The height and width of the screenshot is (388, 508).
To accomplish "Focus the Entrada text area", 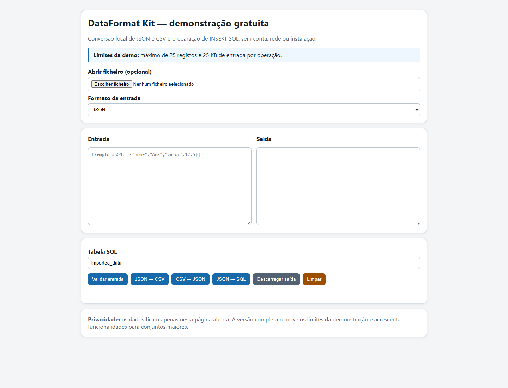I will pos(170,186).
